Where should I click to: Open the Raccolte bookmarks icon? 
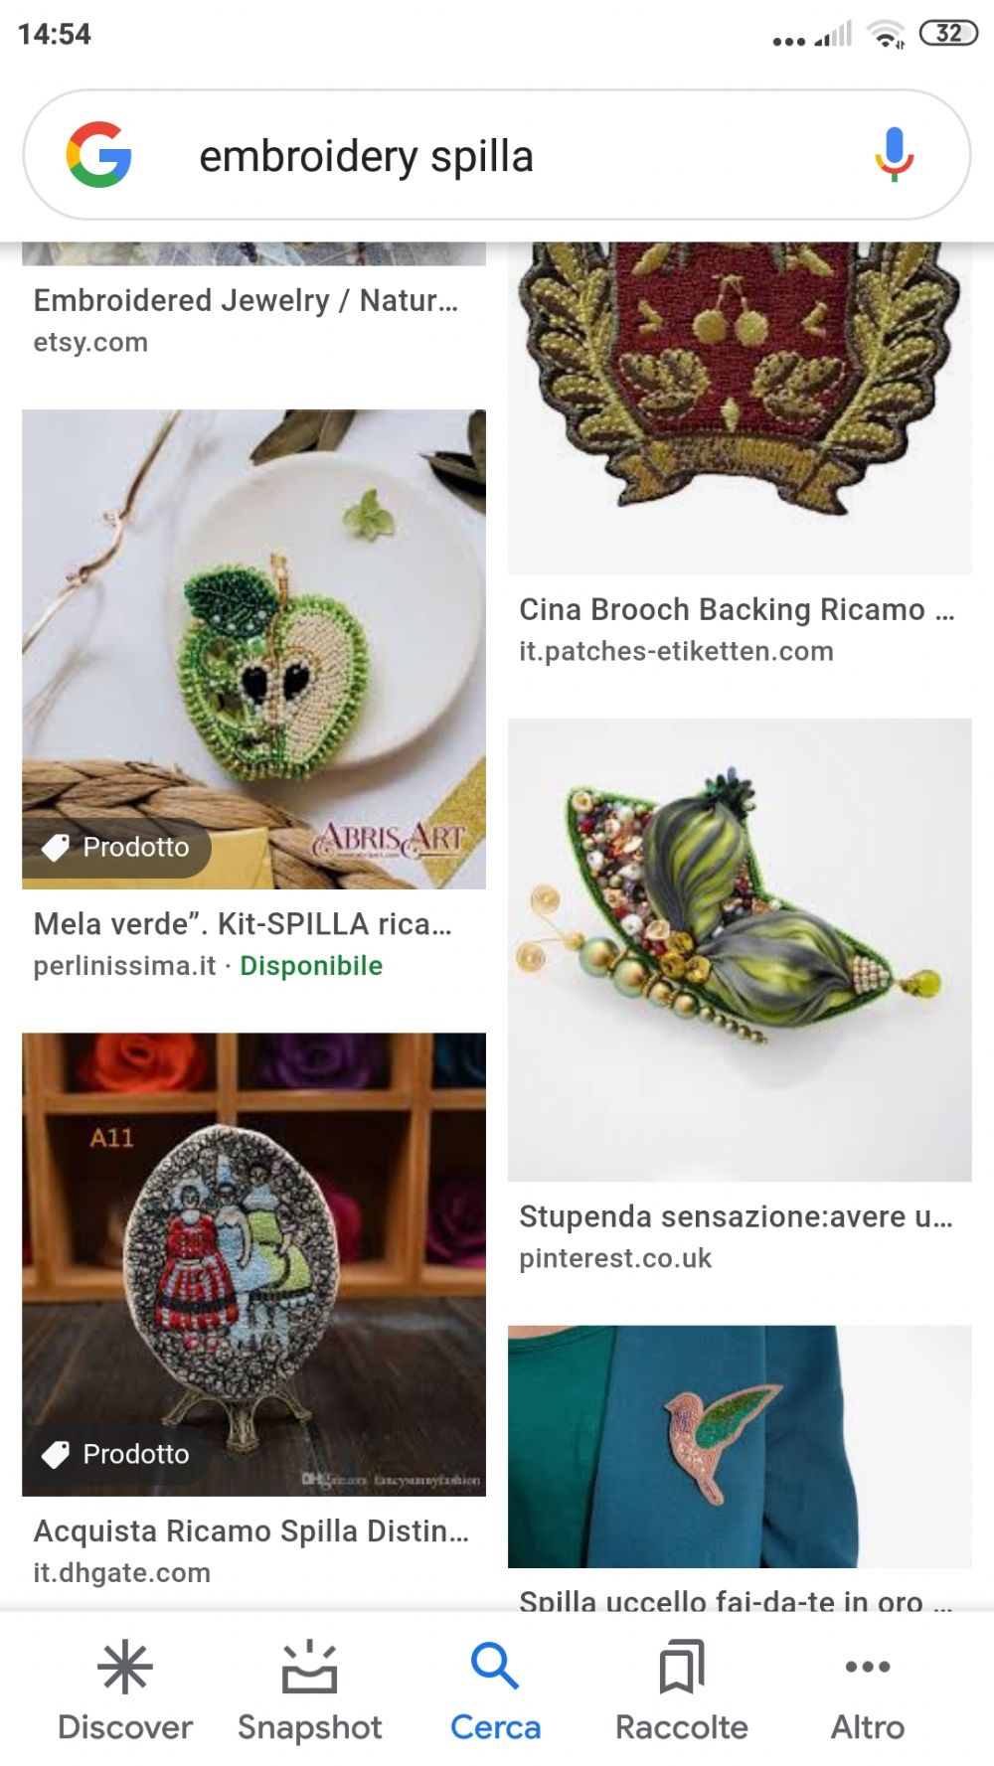point(682,1667)
